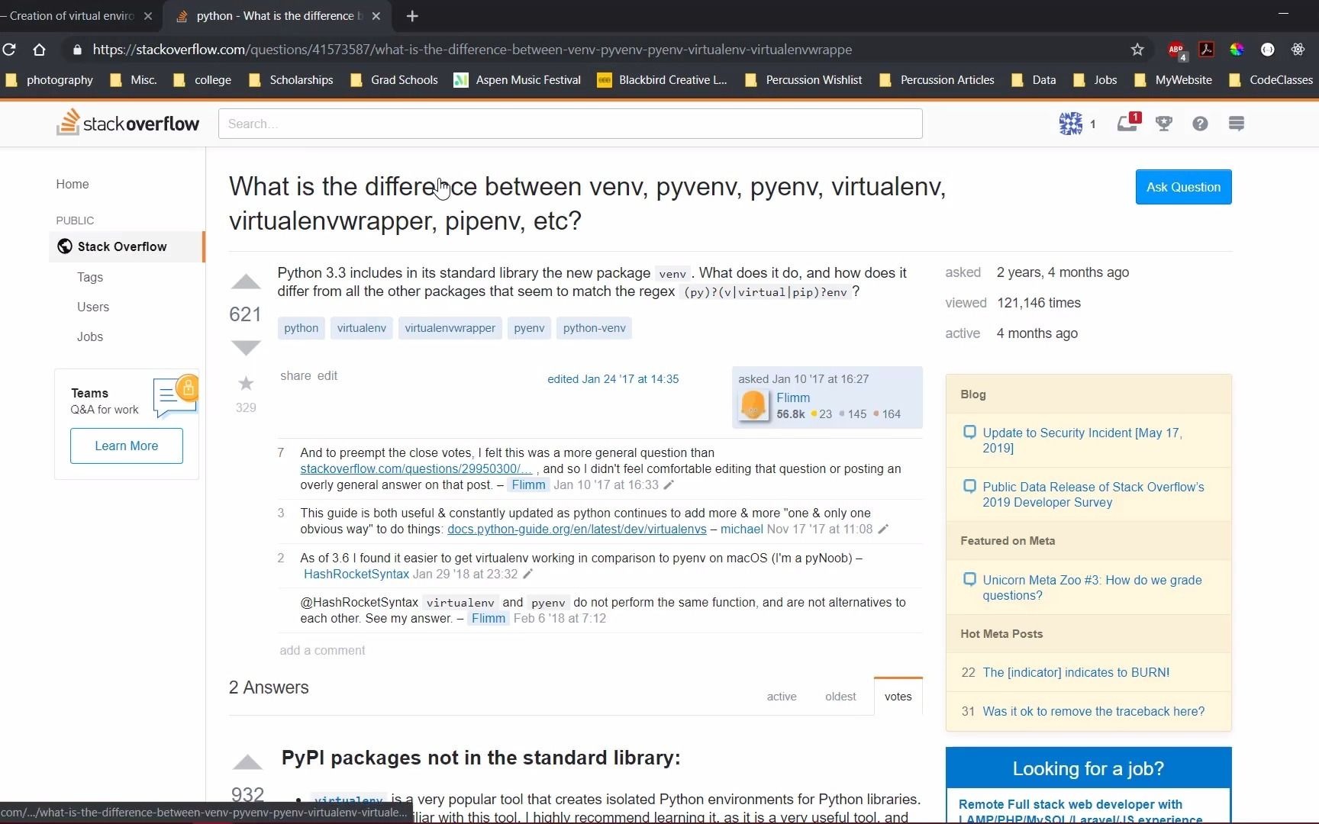The width and height of the screenshot is (1319, 824).
Task: Open the achievements trophy icon
Action: coord(1164,124)
